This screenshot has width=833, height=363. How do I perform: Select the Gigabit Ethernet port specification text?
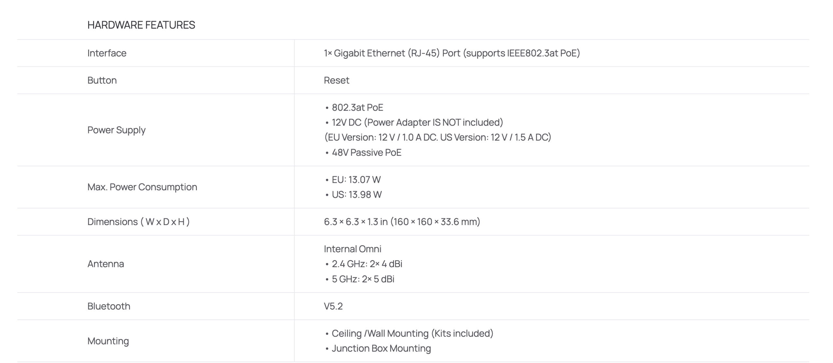(452, 53)
